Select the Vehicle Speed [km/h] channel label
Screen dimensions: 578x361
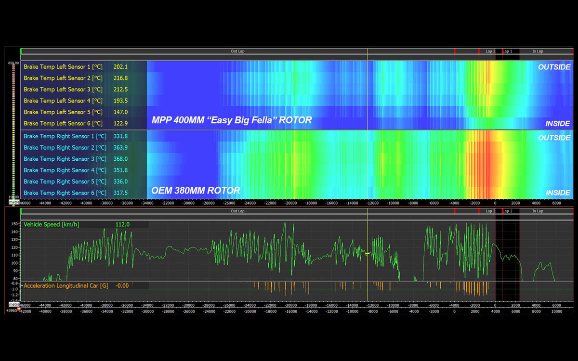coord(51,224)
